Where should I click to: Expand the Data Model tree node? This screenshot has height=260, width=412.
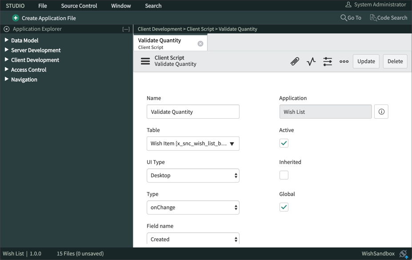point(7,40)
